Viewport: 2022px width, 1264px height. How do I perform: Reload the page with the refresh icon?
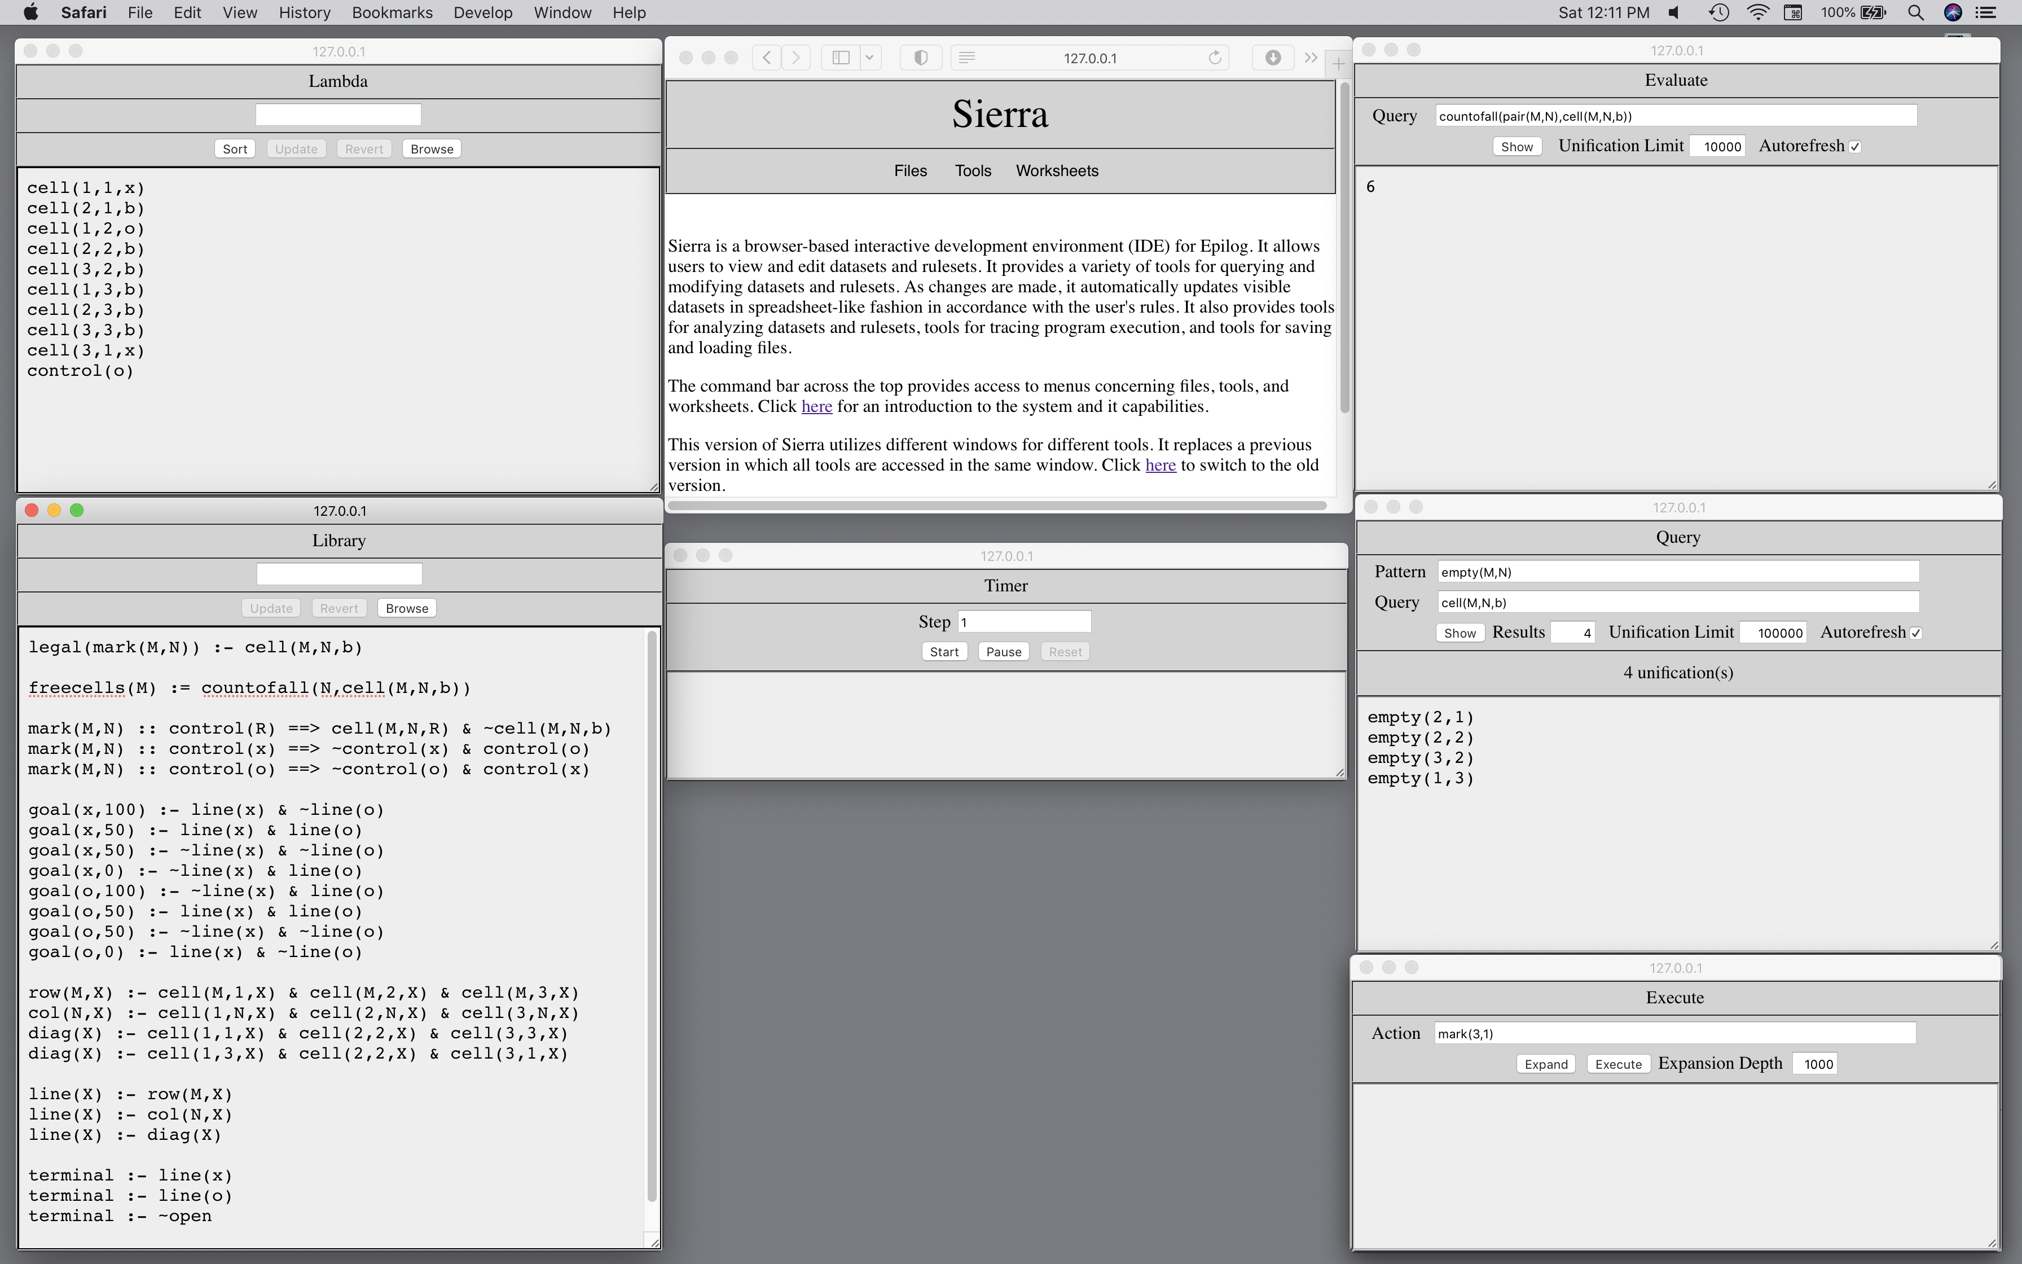tap(1215, 58)
